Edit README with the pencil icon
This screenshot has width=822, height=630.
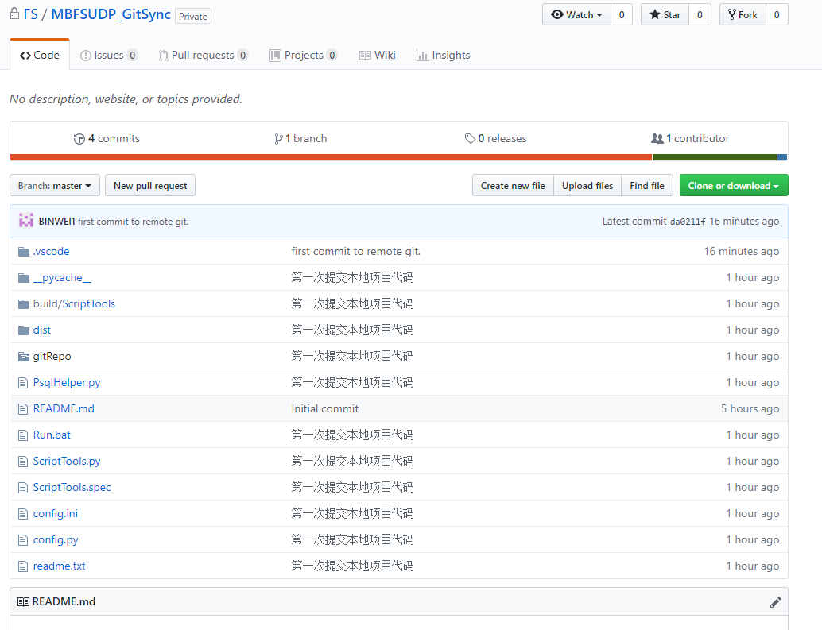[775, 602]
